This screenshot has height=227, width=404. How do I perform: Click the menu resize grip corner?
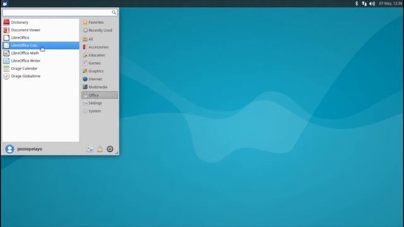[117, 153]
